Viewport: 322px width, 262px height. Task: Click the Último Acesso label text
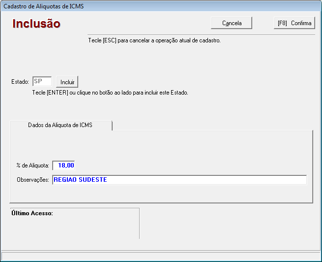tap(32, 214)
